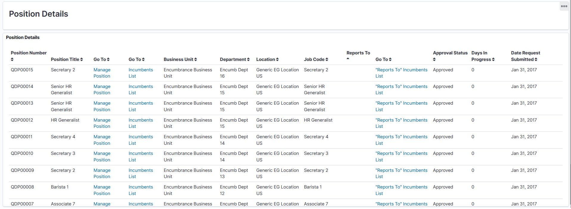Viewport: 571px width, 209px height.
Task: Toggle Reports To ascending sort arrow
Action: pyautogui.click(x=348, y=59)
